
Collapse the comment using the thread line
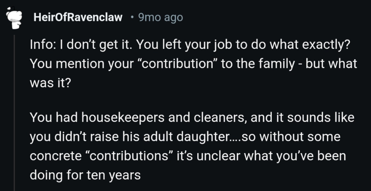[x=14, y=110]
